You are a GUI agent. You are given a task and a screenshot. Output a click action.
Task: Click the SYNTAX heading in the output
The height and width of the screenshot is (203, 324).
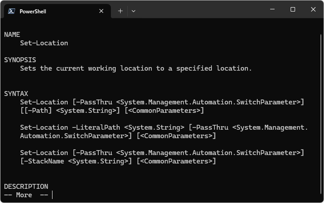(x=16, y=94)
